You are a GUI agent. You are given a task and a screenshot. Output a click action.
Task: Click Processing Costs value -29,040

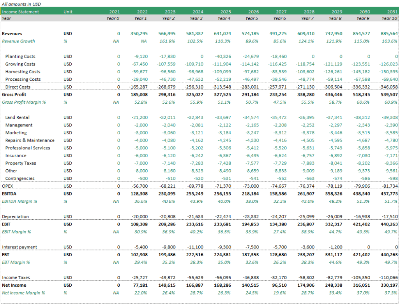pyautogui.click(x=140, y=80)
